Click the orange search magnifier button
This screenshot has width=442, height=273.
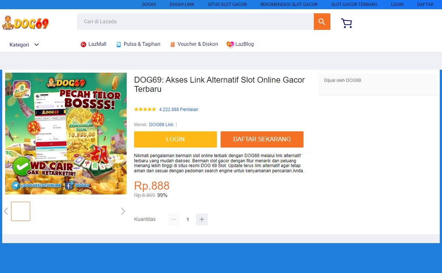[322, 22]
